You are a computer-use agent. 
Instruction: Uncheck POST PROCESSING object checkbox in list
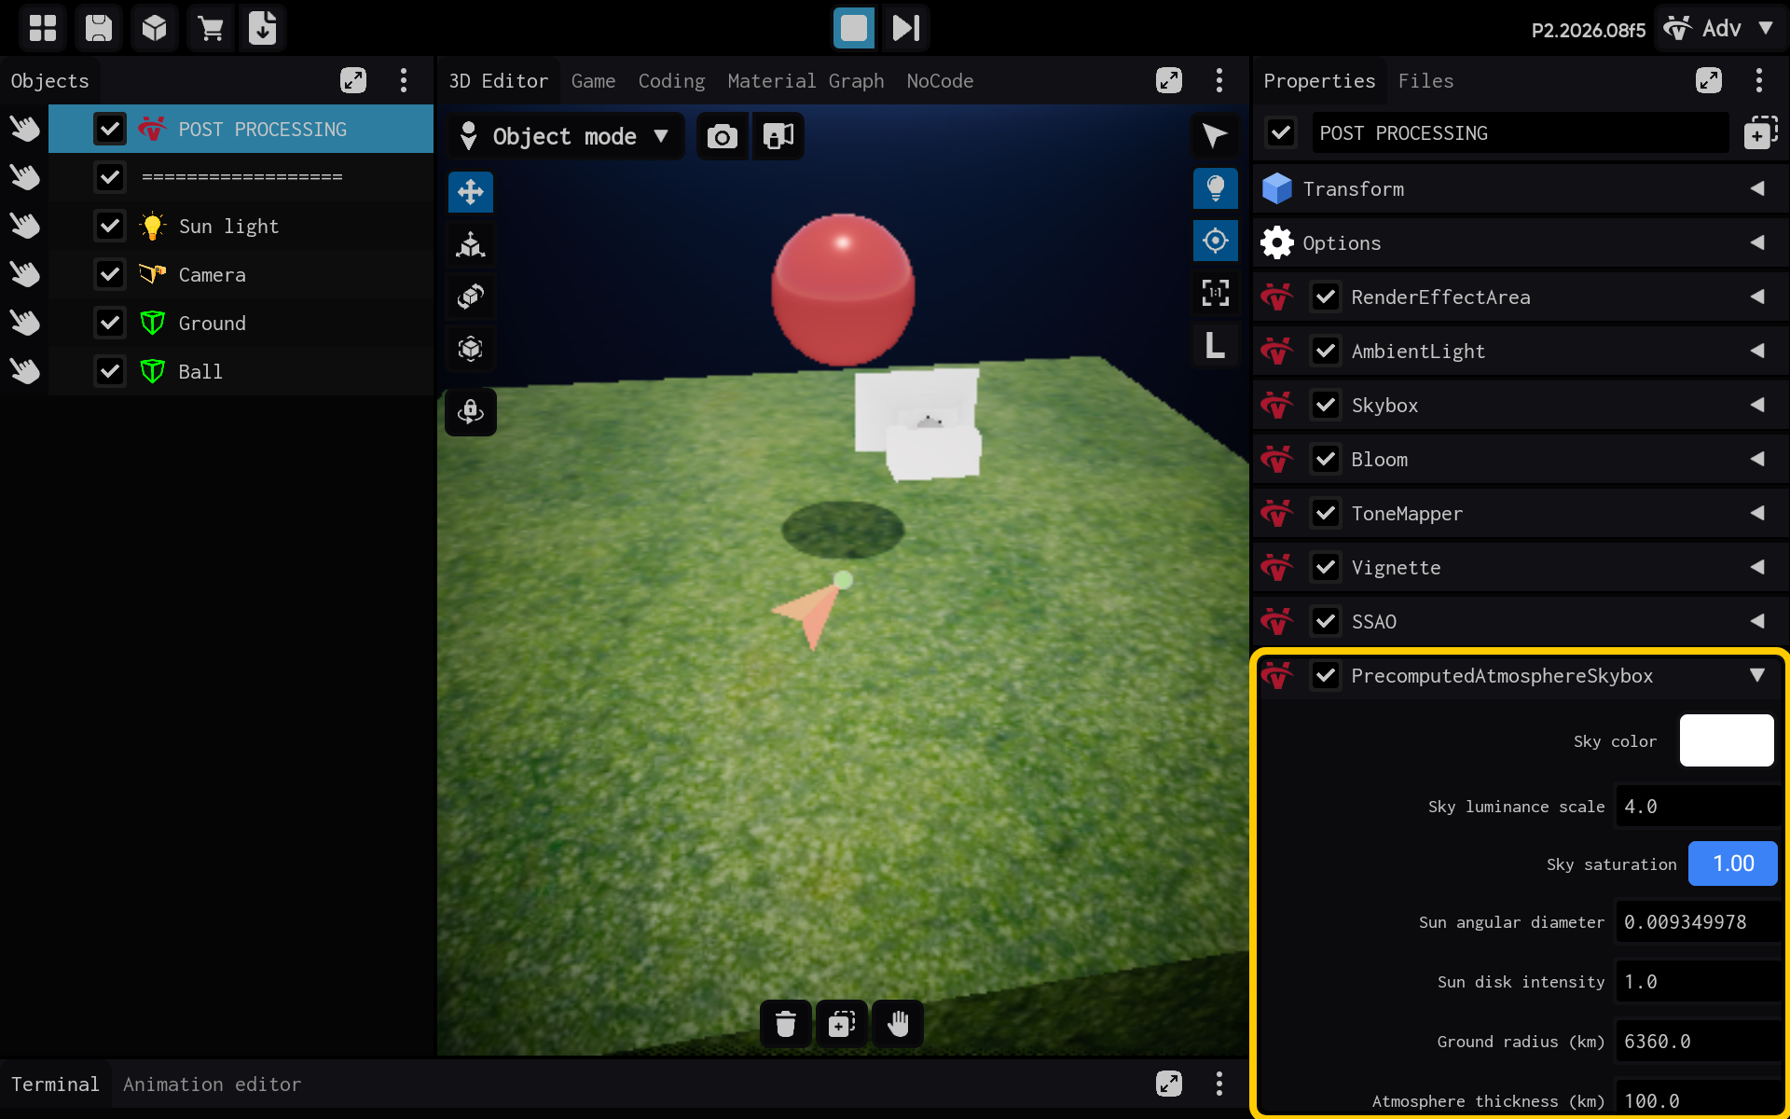pos(110,129)
